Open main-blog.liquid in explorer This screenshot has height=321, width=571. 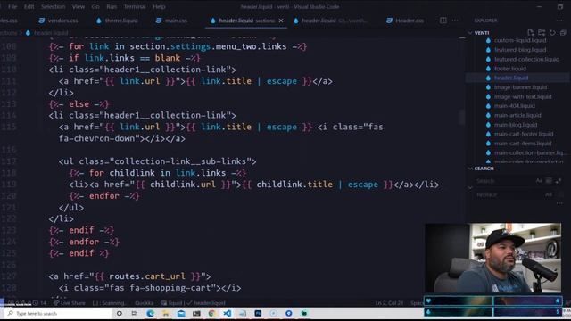(x=516, y=125)
